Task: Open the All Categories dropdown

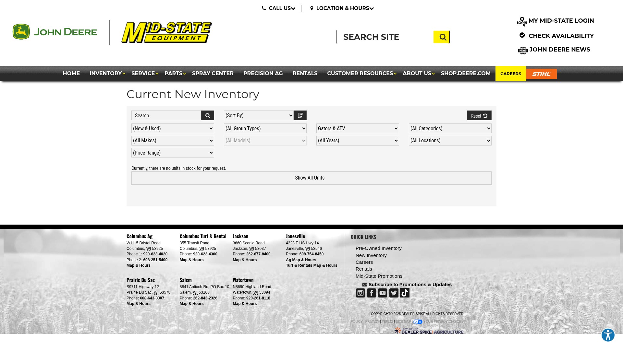Action: pyautogui.click(x=450, y=128)
